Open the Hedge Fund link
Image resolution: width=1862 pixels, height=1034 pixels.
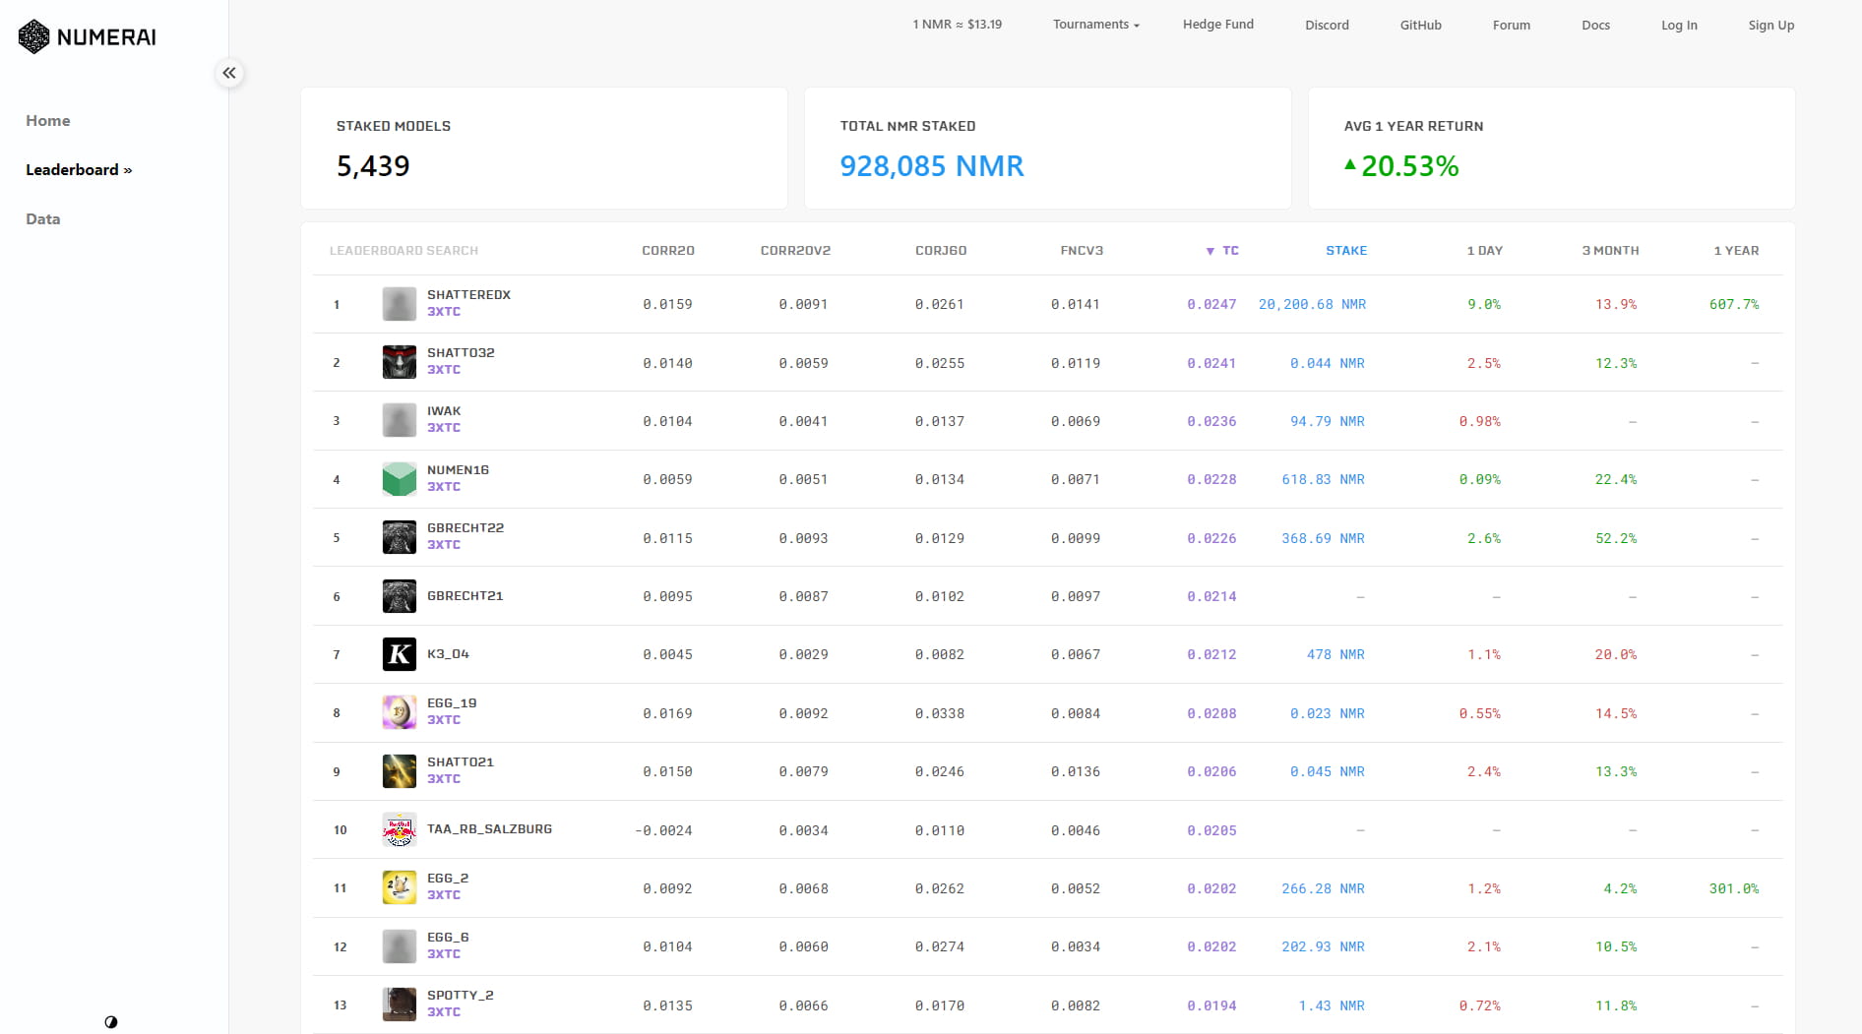point(1217,25)
